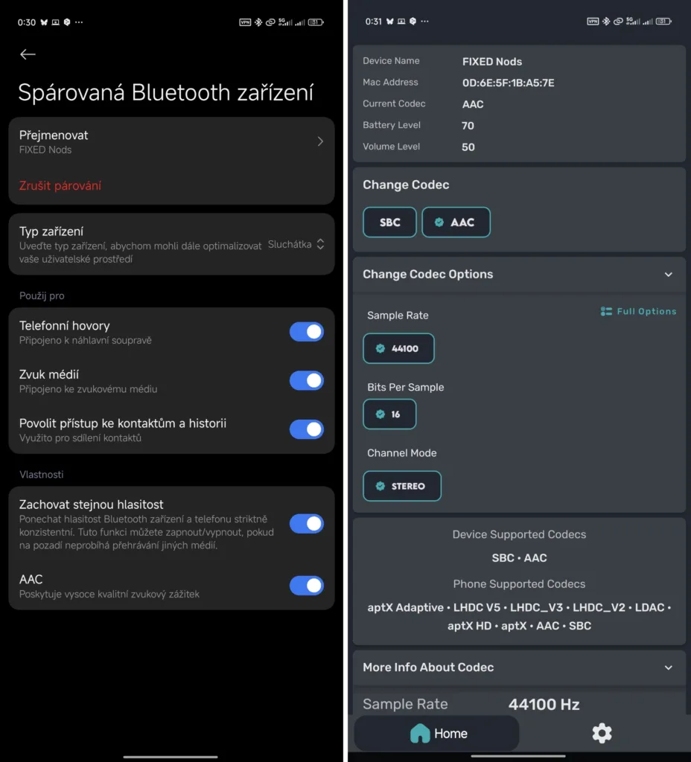The width and height of the screenshot is (691, 762).
Task: Select the STEREO channel mode chip
Action: (402, 486)
